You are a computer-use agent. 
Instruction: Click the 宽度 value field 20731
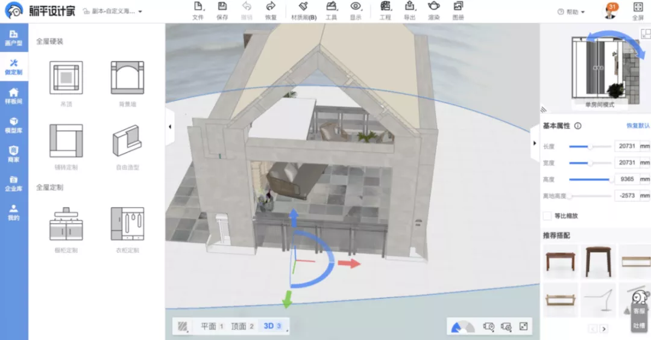coord(627,162)
